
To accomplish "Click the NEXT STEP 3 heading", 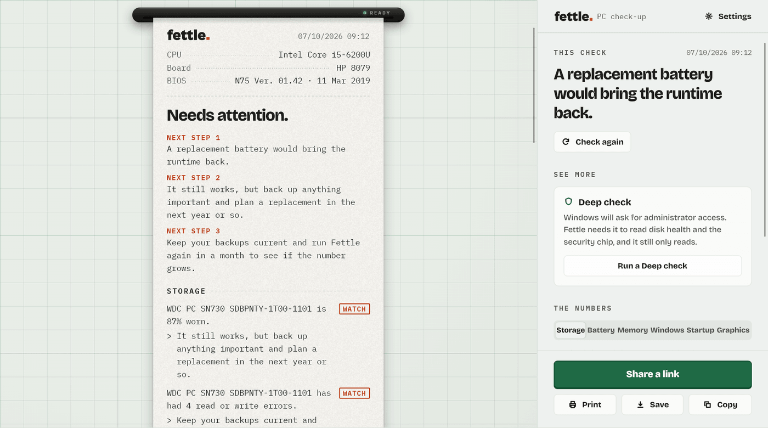I will (194, 231).
